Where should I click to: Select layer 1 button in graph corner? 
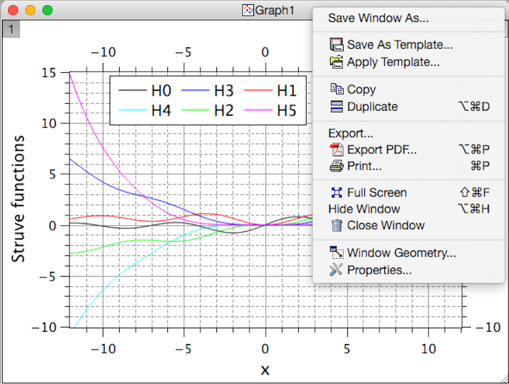[x=10, y=29]
